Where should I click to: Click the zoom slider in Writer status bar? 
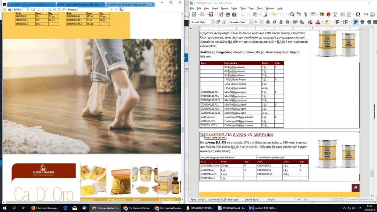(x=359, y=199)
